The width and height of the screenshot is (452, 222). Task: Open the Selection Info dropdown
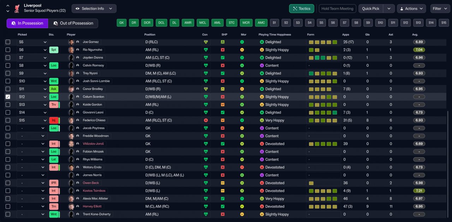(94, 8)
